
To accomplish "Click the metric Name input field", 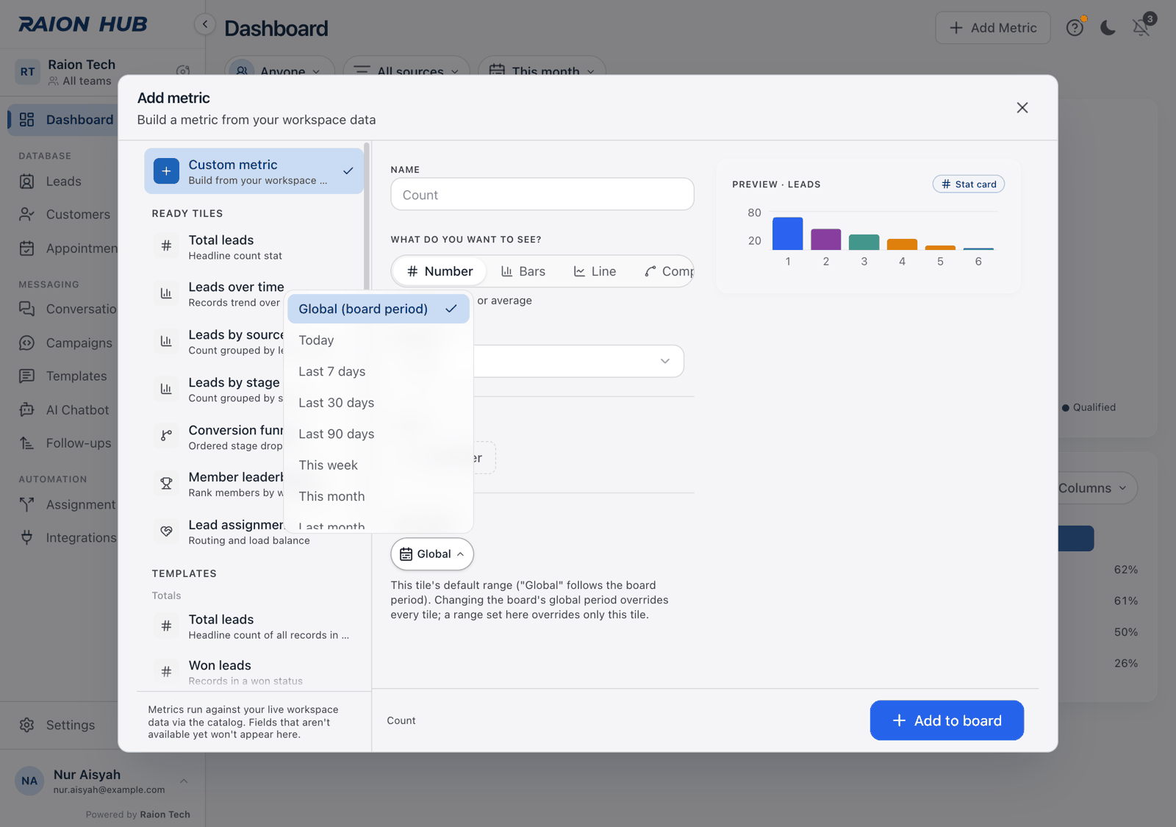I will tap(542, 195).
